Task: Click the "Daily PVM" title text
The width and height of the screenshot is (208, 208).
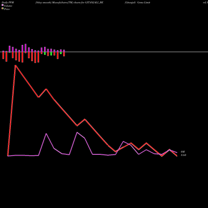Action: [x=8, y=2]
